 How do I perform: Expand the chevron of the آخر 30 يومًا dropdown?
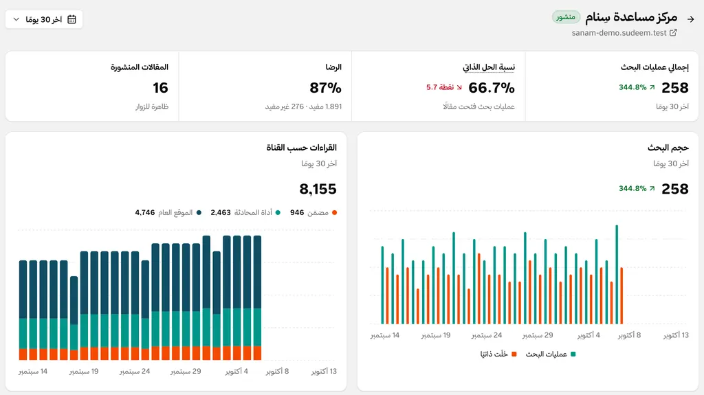[x=16, y=19]
